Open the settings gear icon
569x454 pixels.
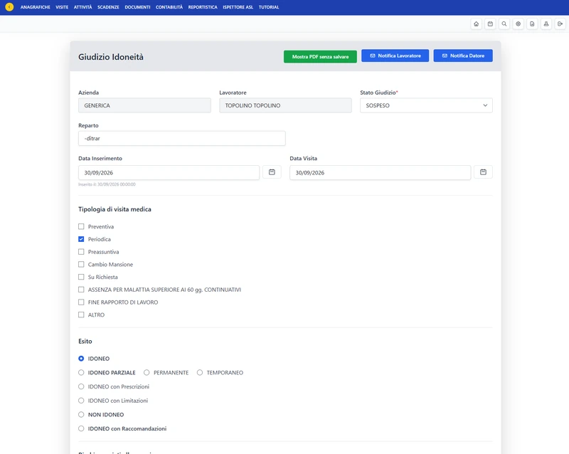click(x=519, y=24)
